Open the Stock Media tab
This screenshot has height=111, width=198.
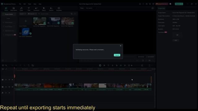click(14, 9)
